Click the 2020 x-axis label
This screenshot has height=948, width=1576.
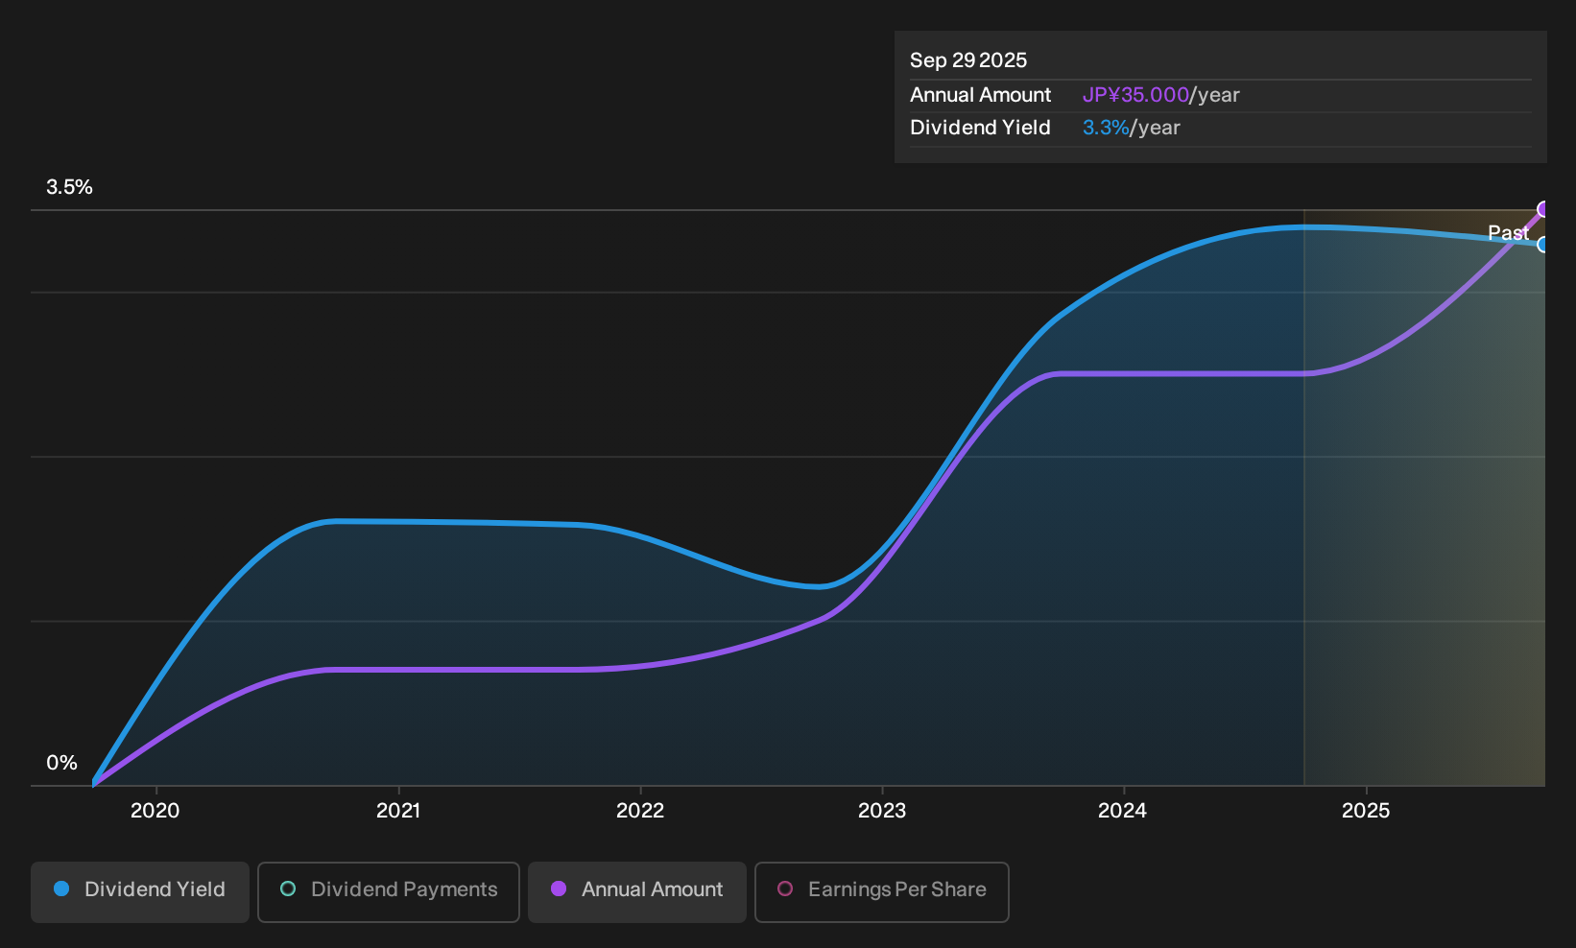point(155,811)
